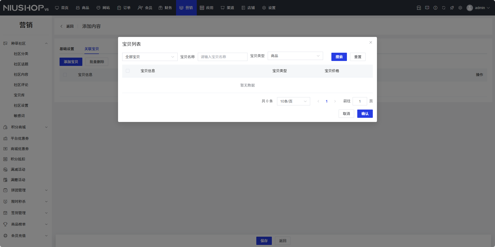Switch to the 基础设置 tab
Image resolution: width=495 pixels, height=247 pixels.
click(67, 49)
